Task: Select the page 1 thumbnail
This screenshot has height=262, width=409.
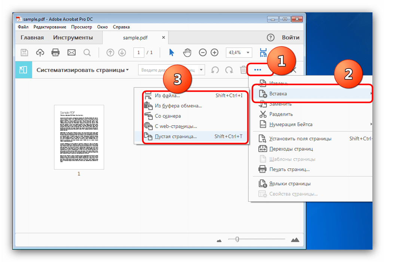Action: tap(79, 137)
